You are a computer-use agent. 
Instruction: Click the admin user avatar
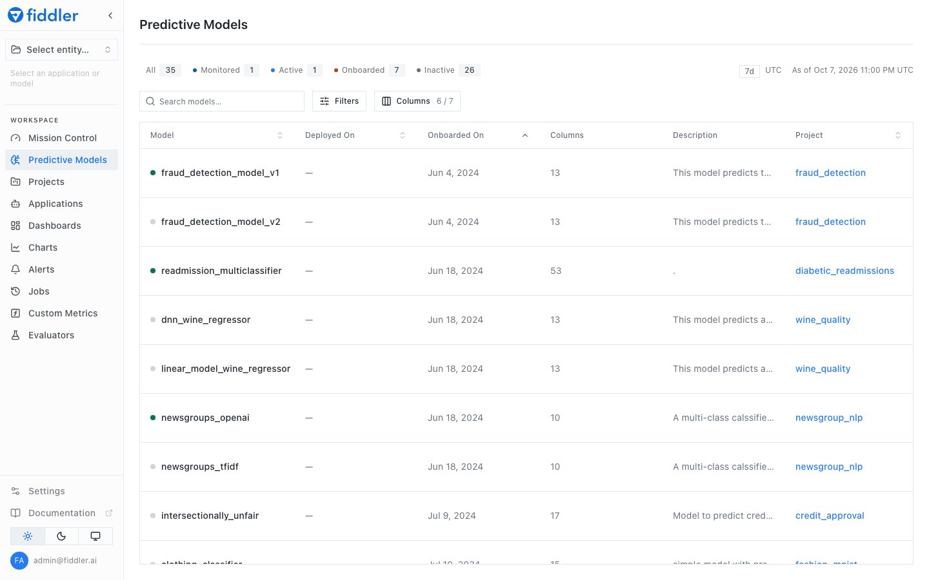[19, 561]
